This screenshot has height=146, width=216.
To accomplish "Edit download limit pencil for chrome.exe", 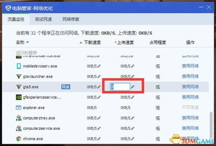I will (99, 139).
